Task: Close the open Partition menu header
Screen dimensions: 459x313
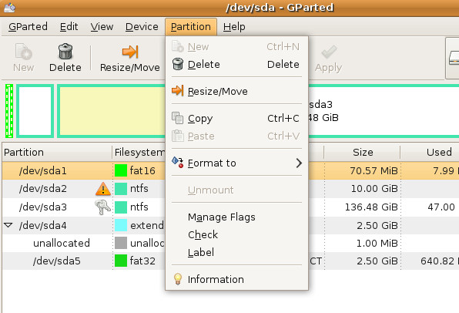Action: [x=191, y=27]
